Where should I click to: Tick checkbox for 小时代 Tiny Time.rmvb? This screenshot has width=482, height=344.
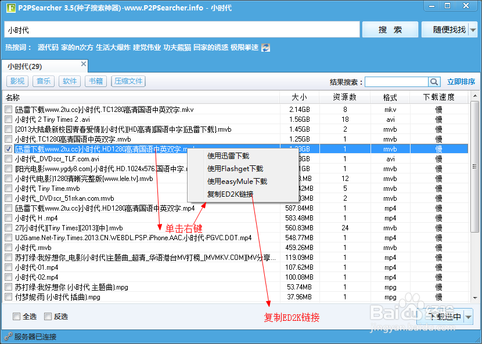tap(9, 189)
